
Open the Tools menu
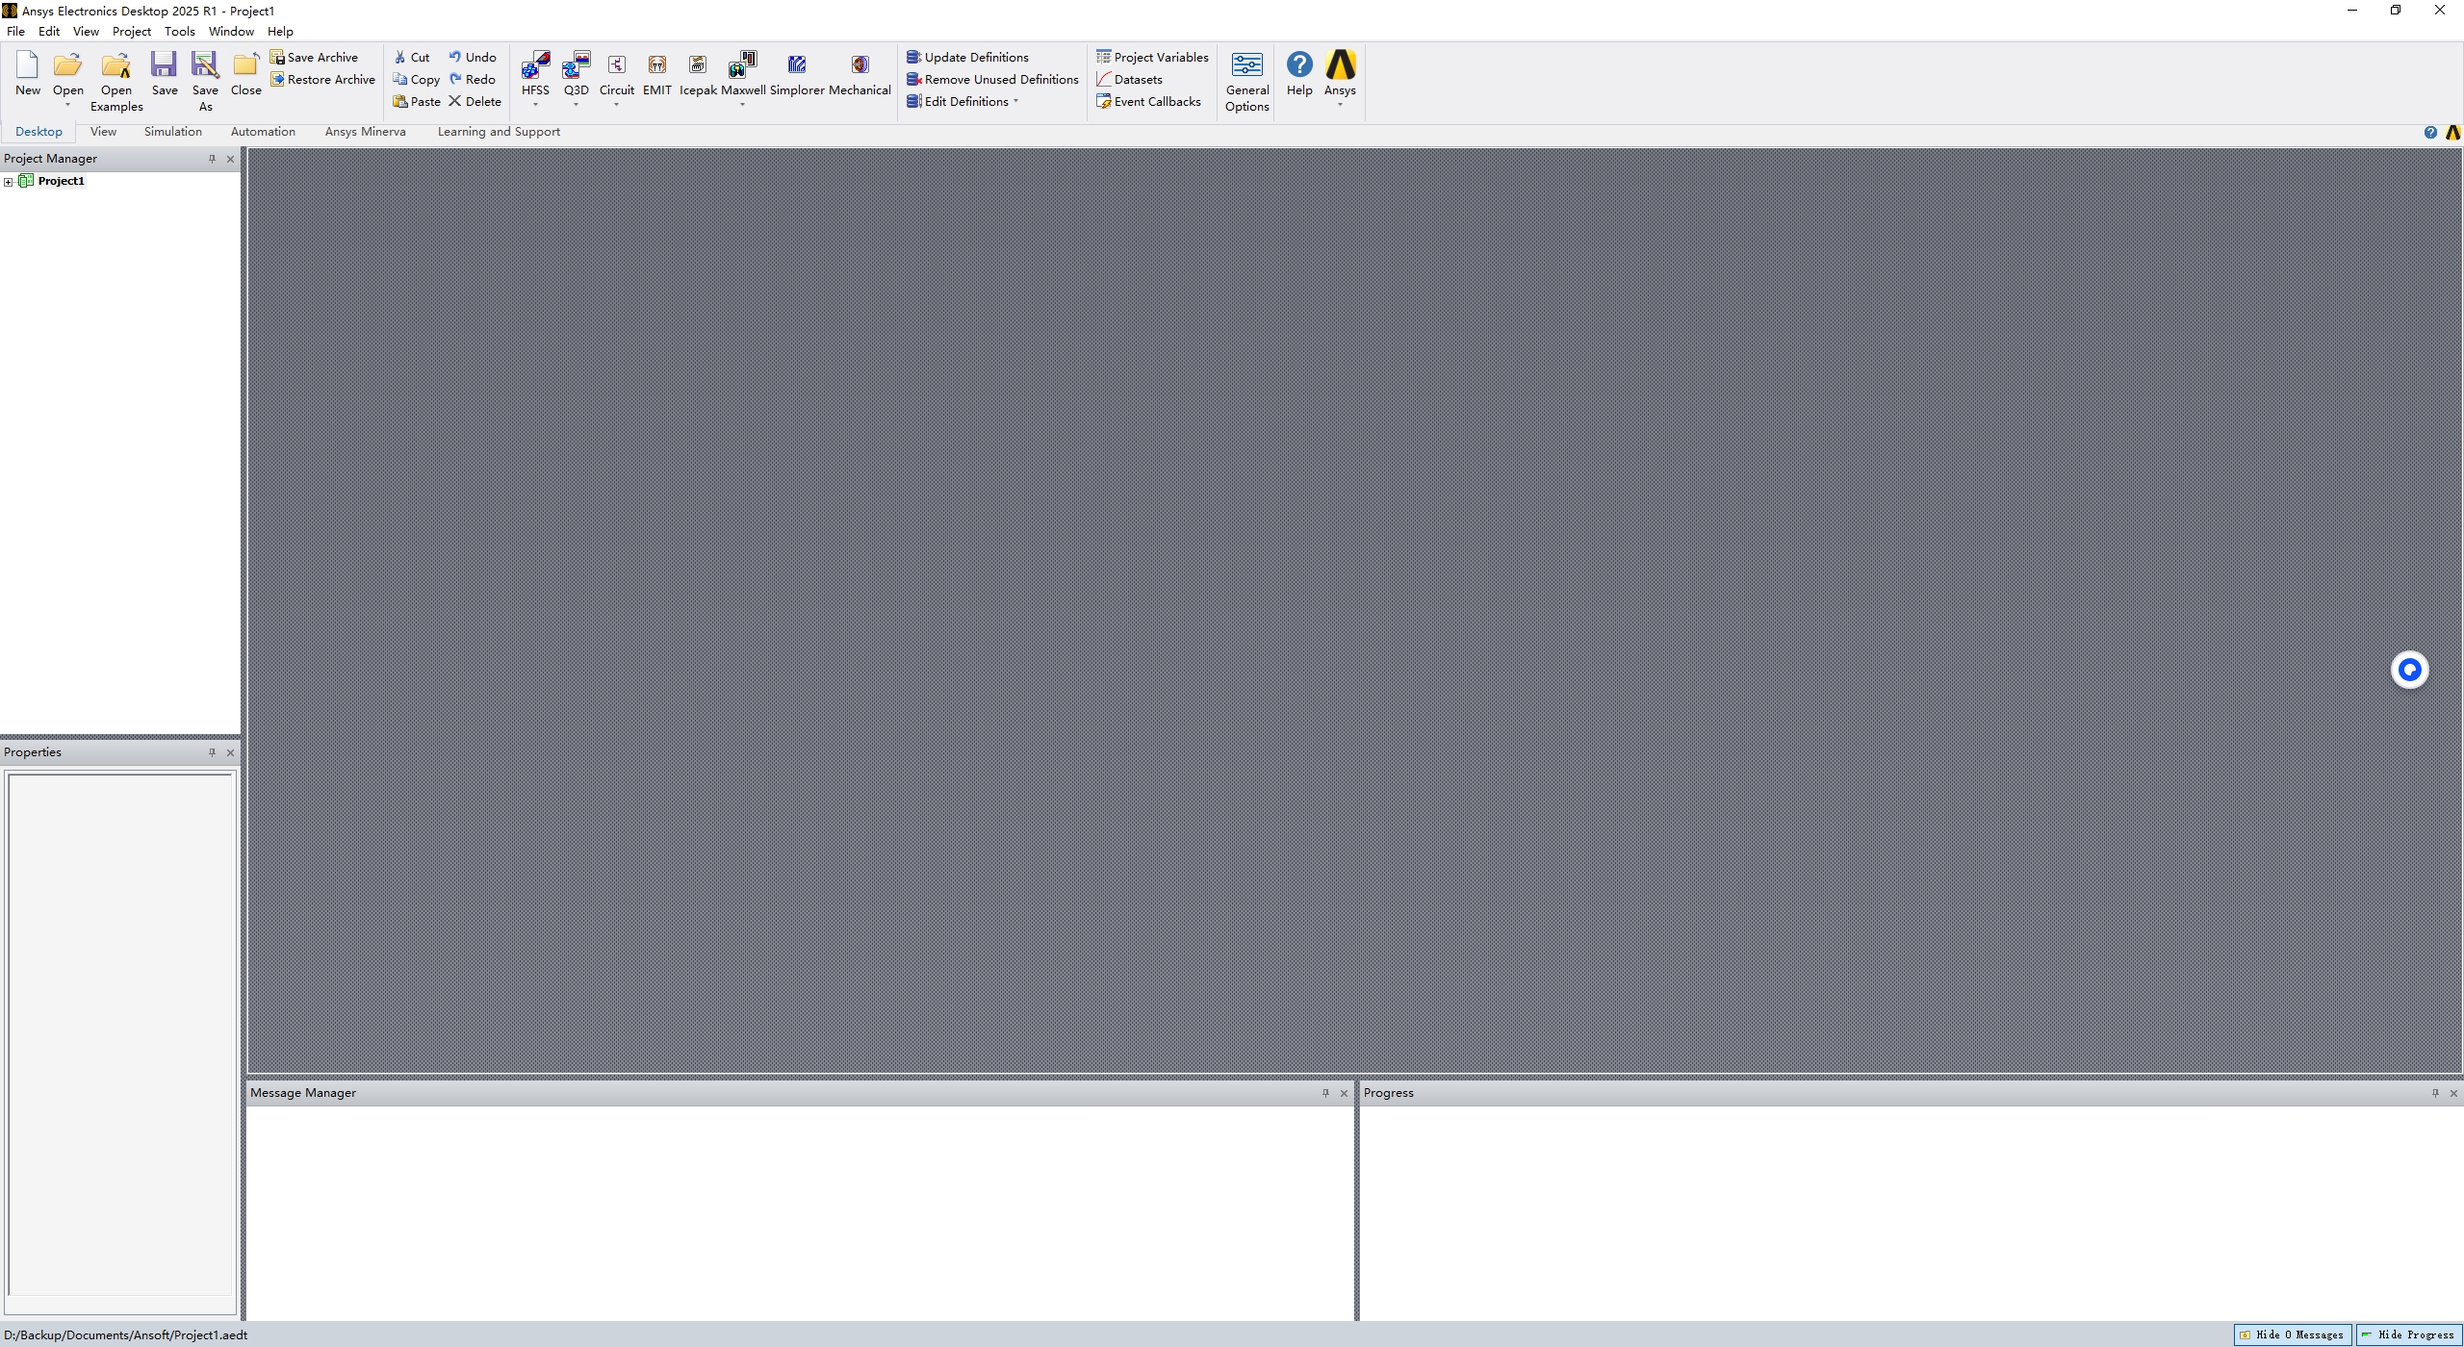[x=179, y=31]
